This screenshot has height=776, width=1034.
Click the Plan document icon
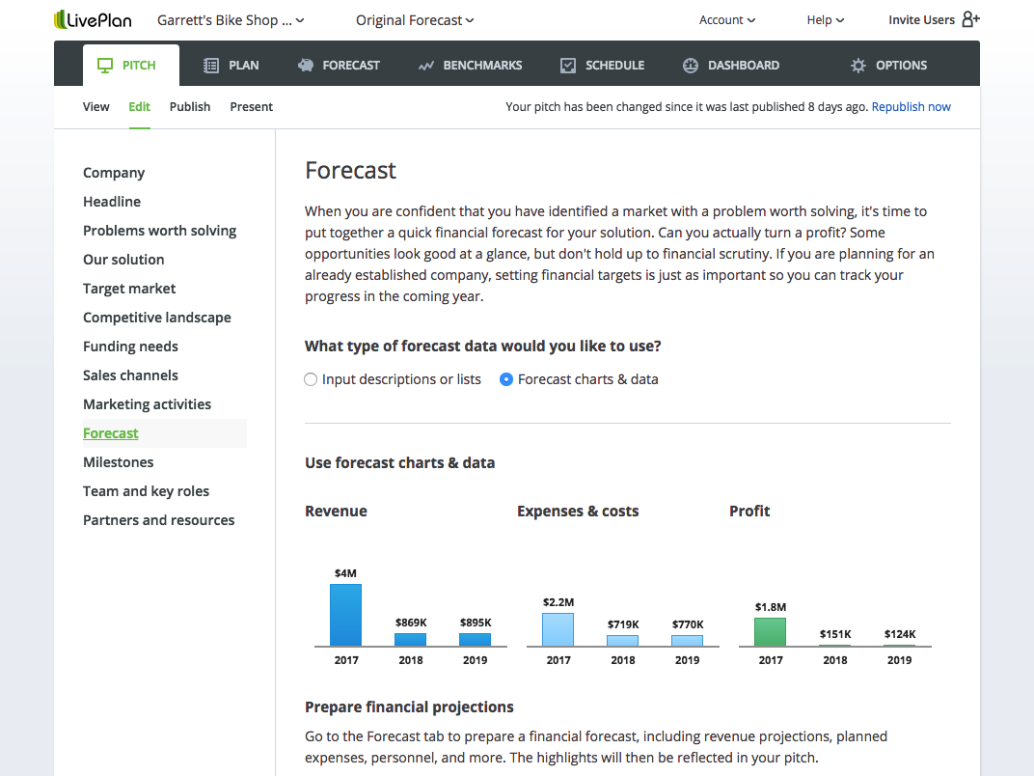point(211,66)
